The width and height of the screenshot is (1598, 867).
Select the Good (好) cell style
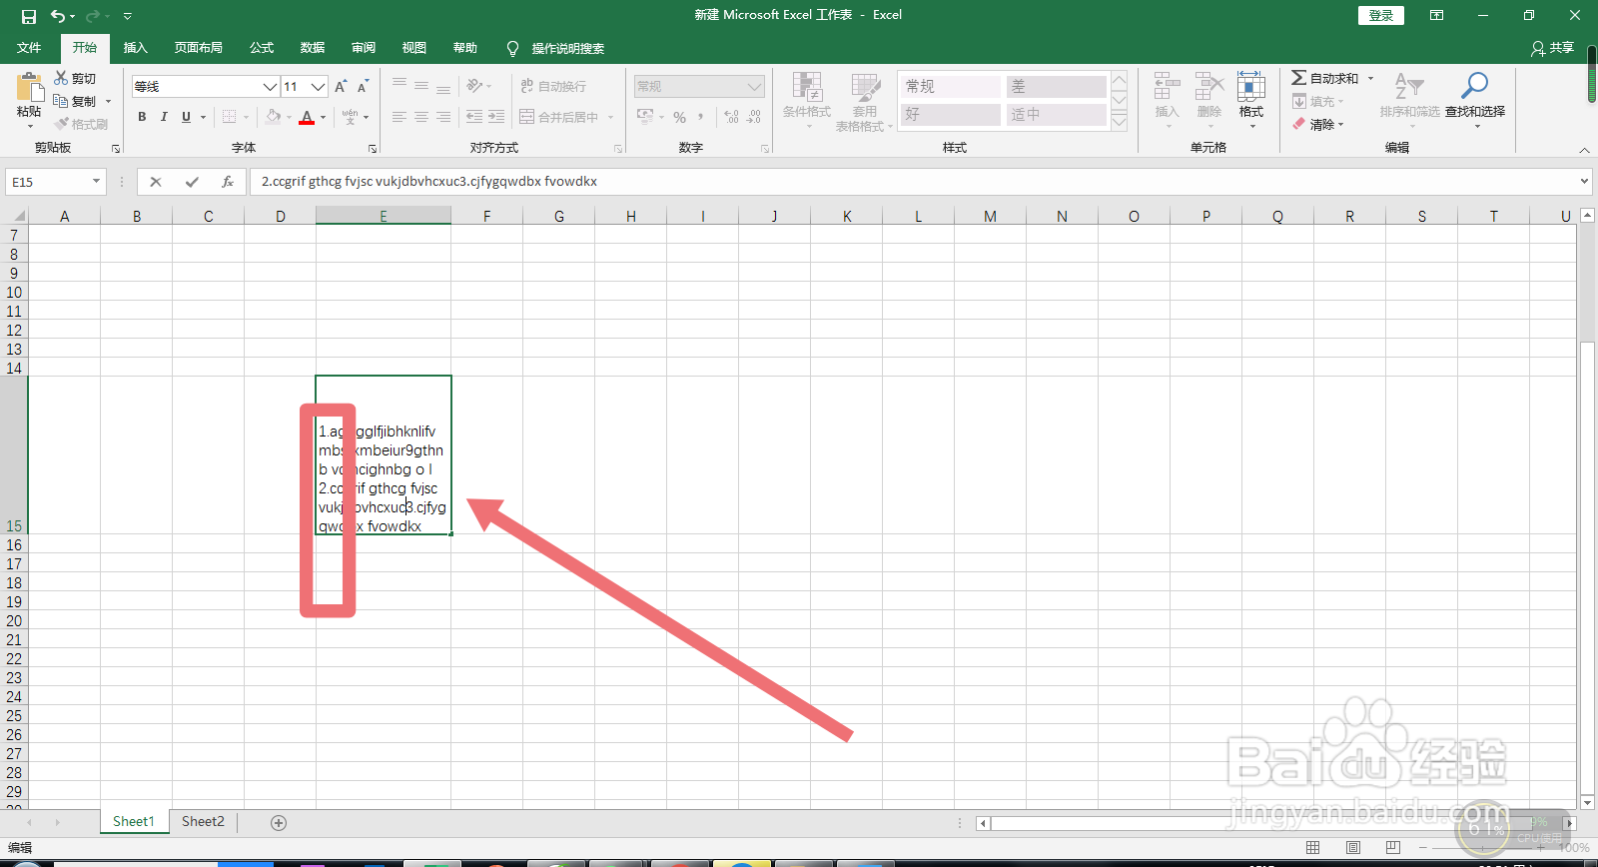click(950, 115)
